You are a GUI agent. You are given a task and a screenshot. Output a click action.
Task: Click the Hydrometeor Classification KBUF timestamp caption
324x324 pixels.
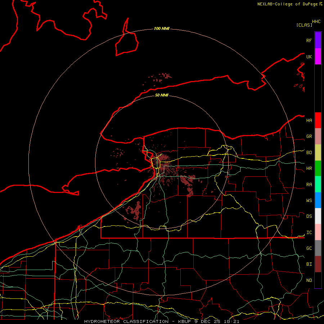coord(162,321)
